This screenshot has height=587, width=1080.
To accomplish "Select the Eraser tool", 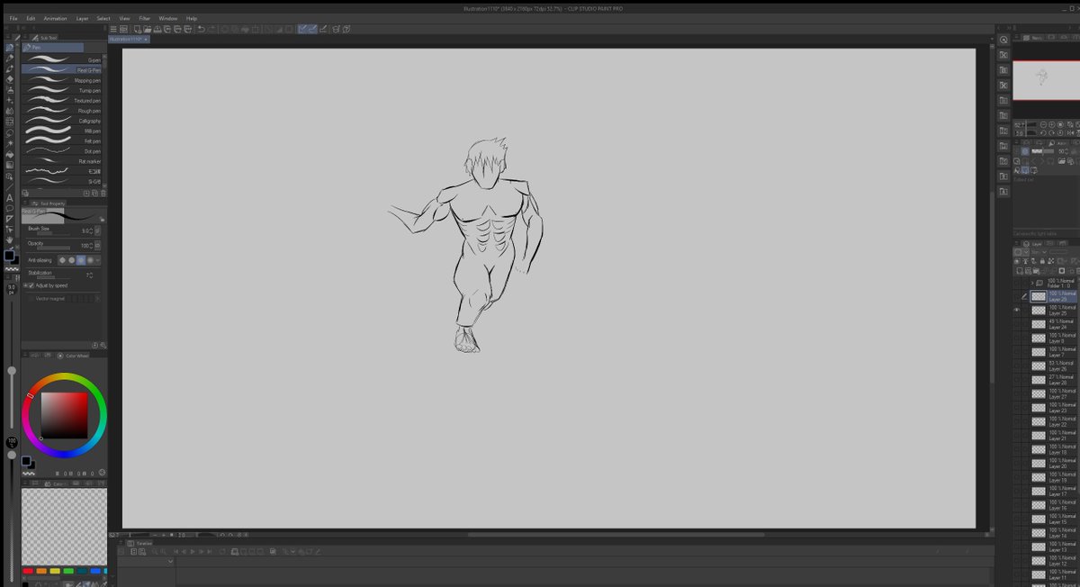I will 9,79.
